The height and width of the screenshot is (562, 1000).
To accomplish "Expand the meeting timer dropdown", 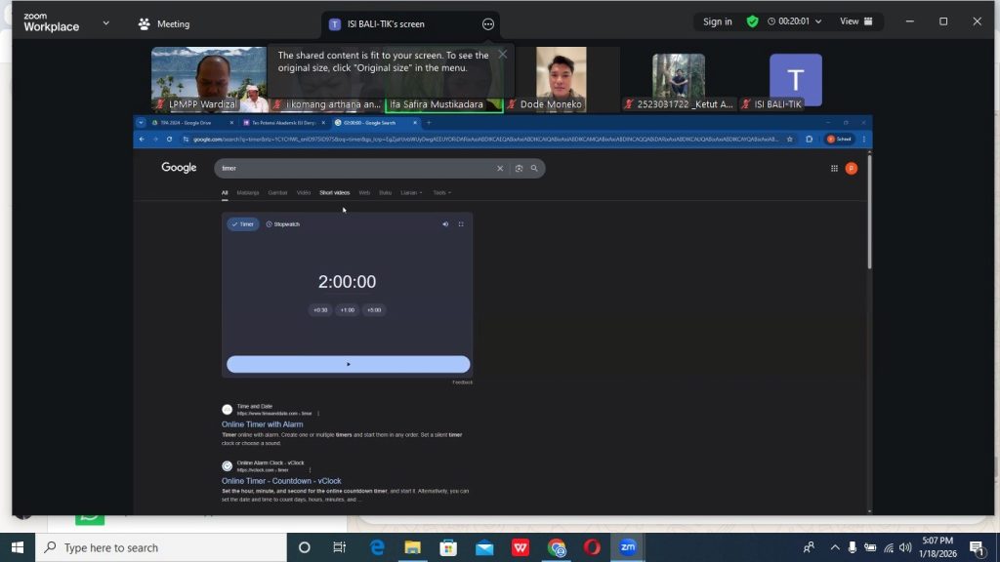I will tap(818, 21).
